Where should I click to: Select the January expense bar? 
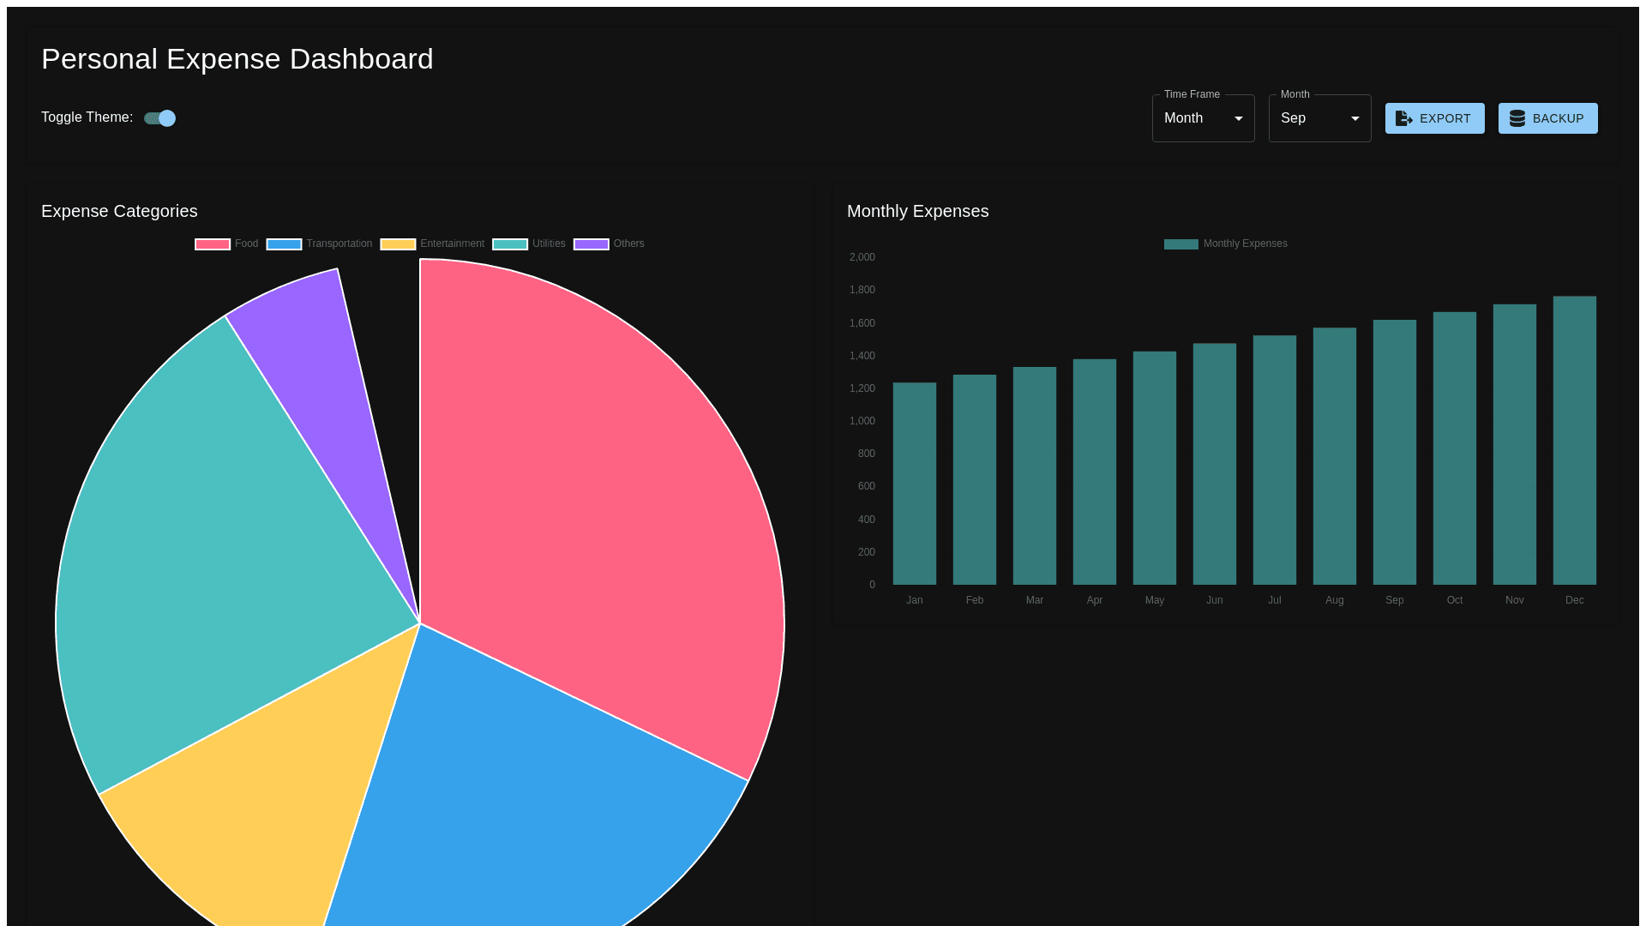point(914,484)
